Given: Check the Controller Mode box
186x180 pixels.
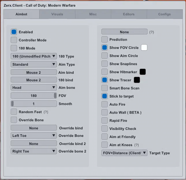Looking at the screenshot, I should tap(14, 40).
